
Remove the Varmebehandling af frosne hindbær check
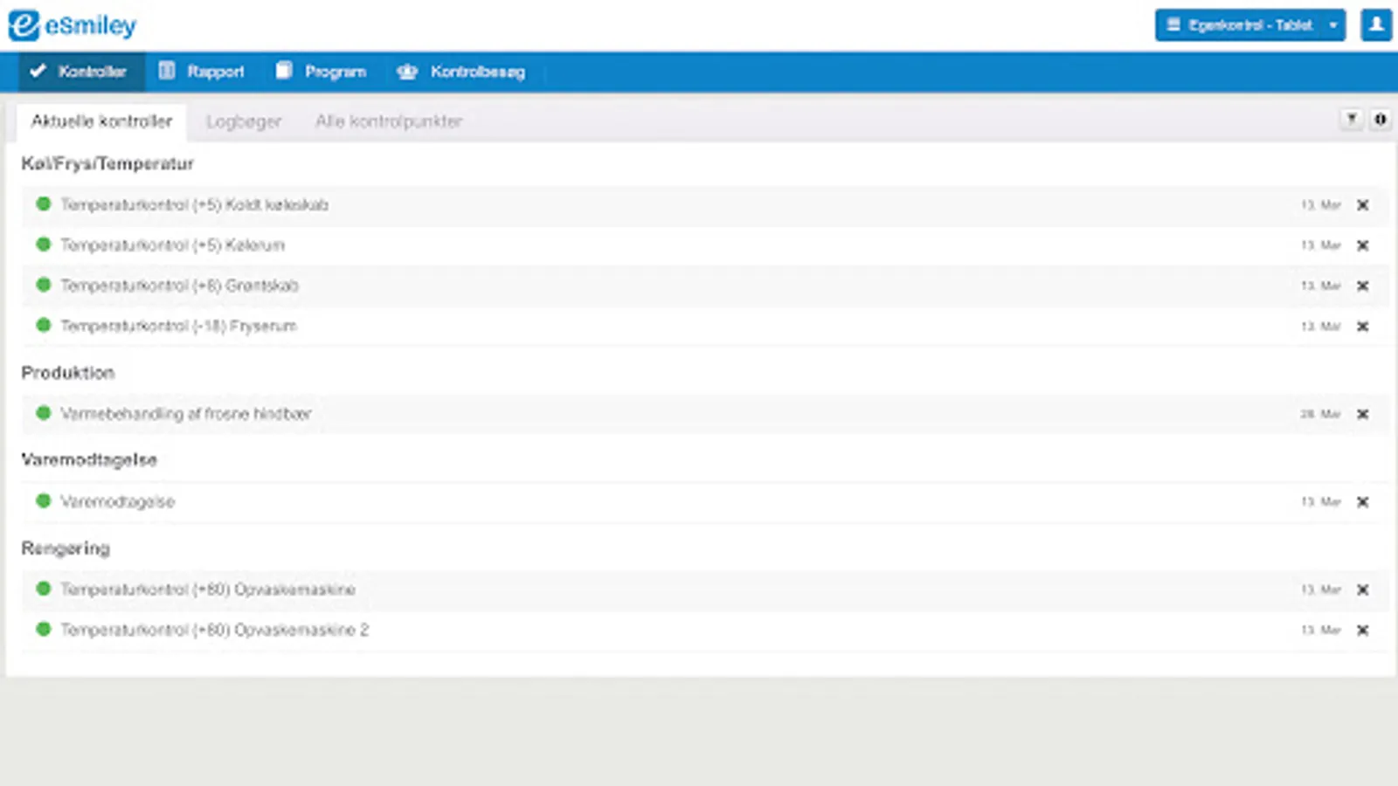(1362, 414)
